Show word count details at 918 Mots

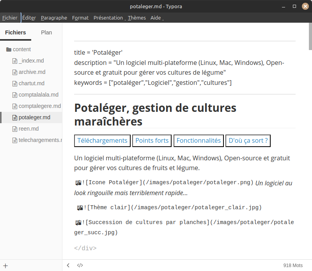click(293, 266)
